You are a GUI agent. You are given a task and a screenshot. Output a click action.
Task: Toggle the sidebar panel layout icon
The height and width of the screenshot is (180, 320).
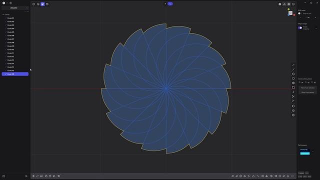[x=11, y=3]
